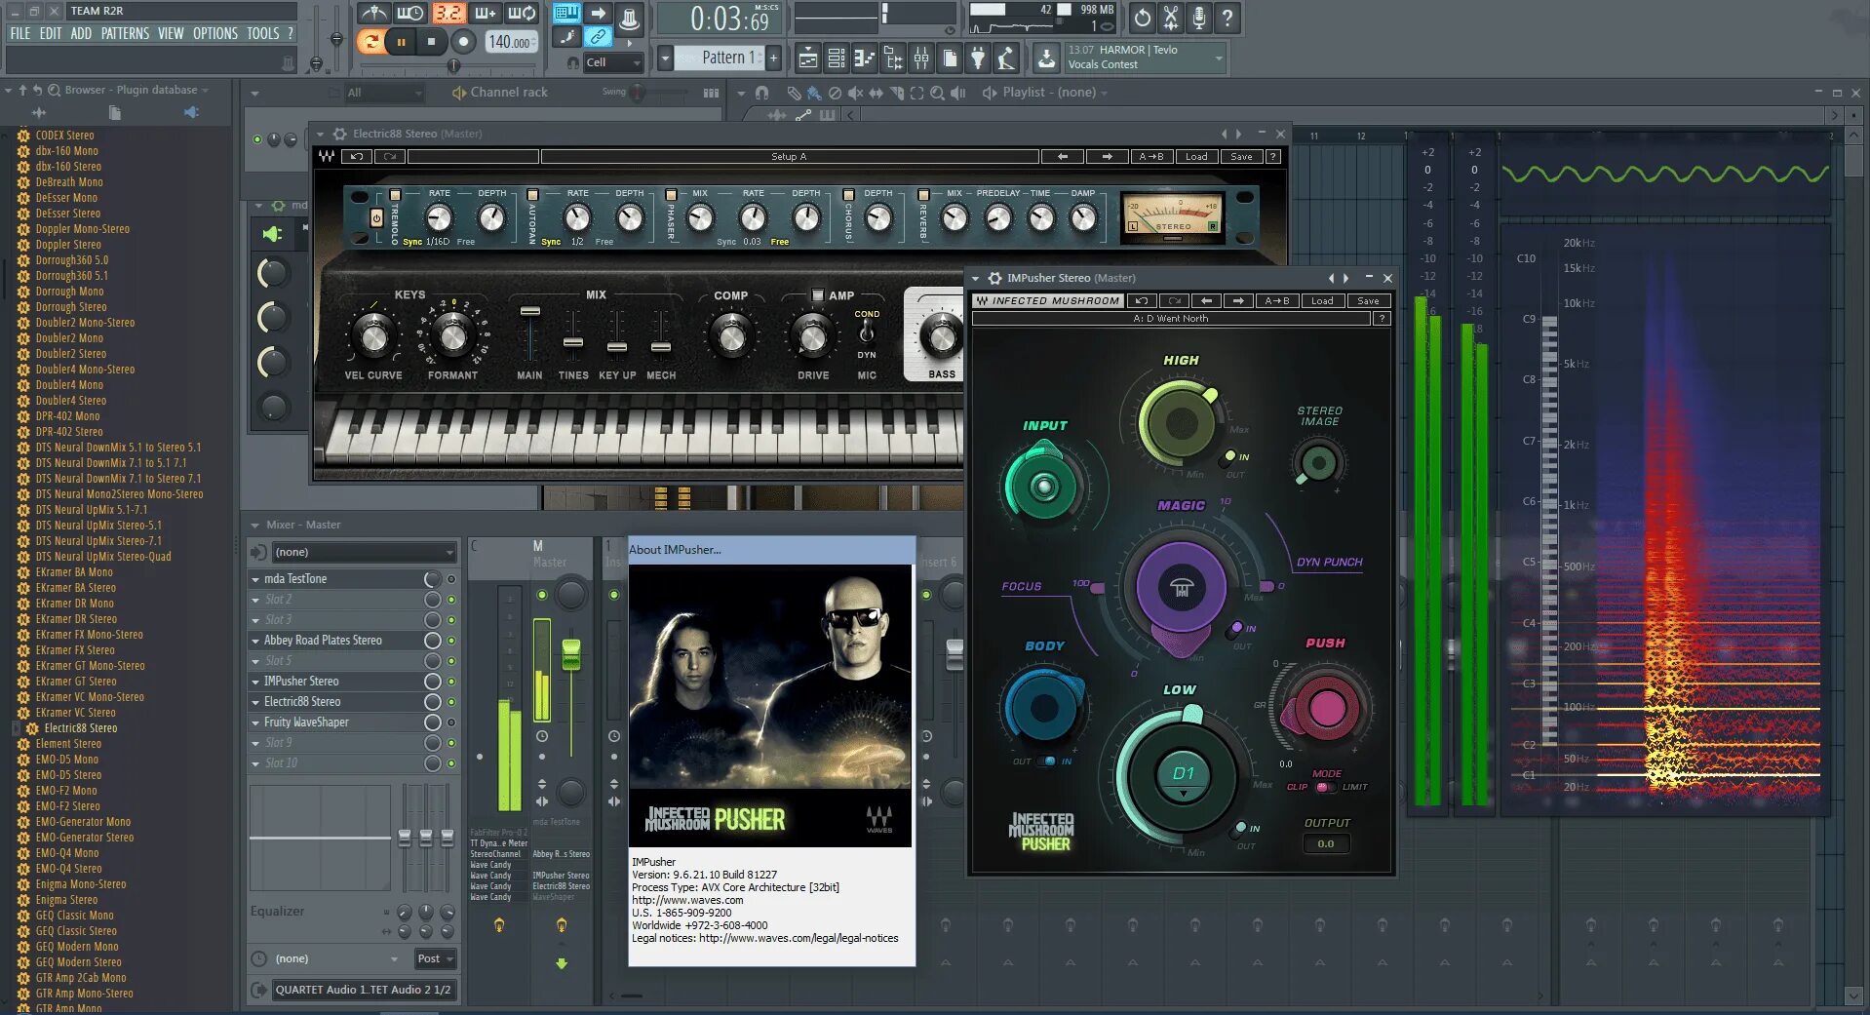The image size is (1870, 1015).
Task: Open the Mixer window icon on the top toolbar
Action: (x=921, y=59)
